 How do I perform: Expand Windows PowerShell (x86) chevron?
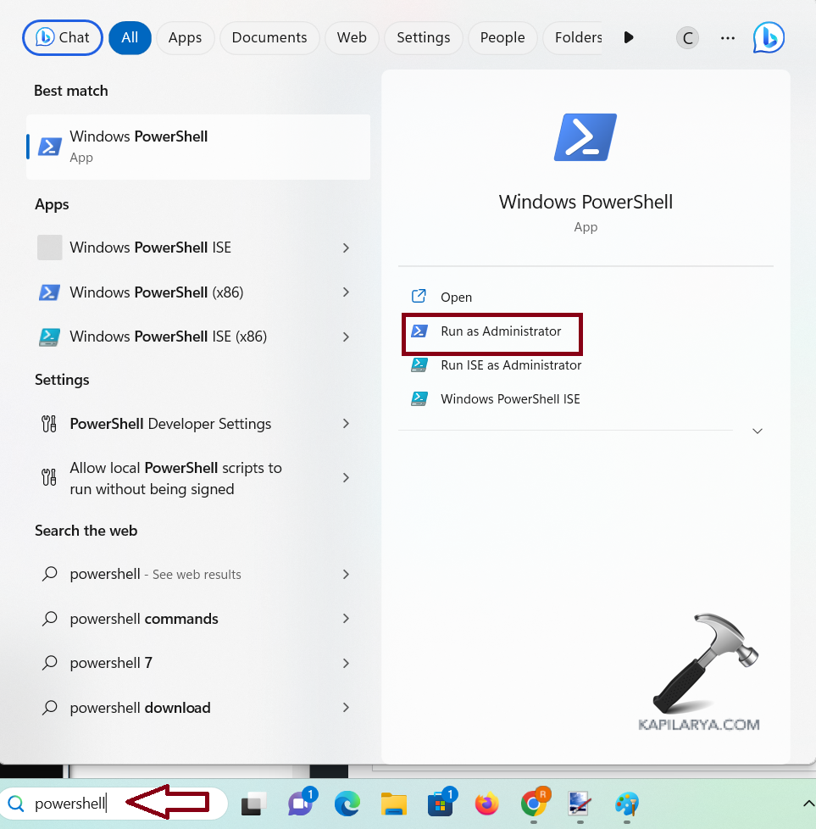(x=347, y=292)
